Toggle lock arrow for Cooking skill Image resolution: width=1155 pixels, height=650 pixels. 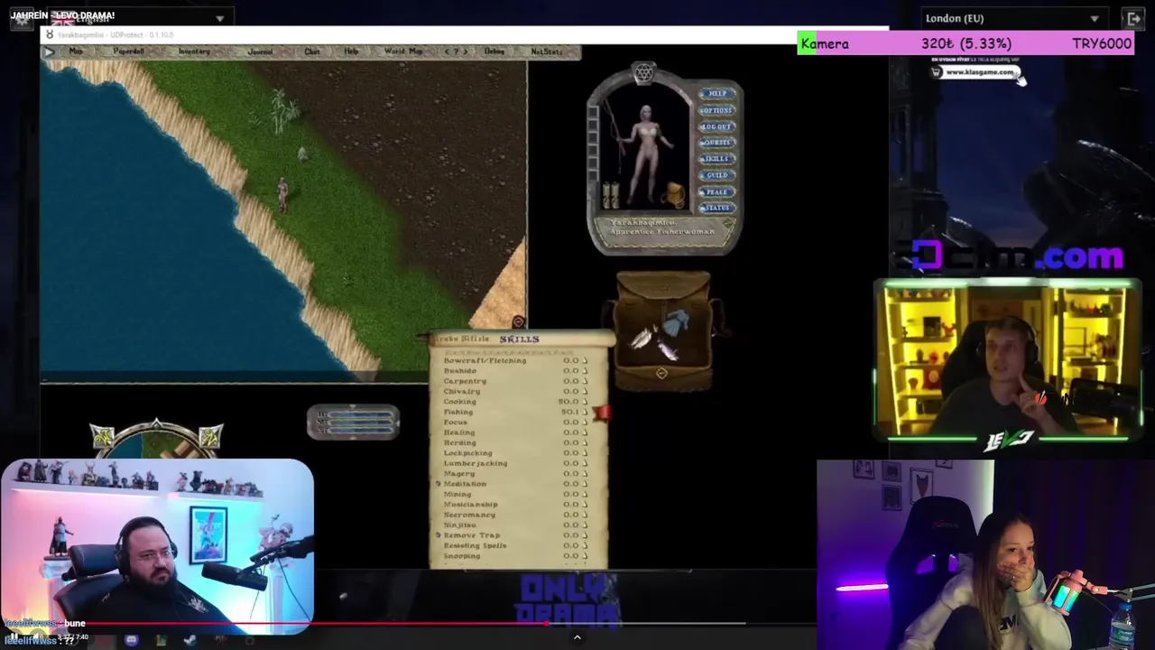[585, 402]
